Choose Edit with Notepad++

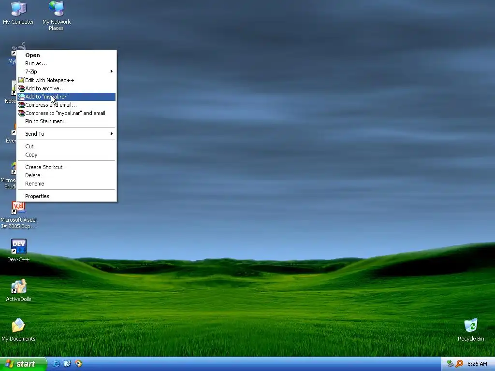click(67, 80)
